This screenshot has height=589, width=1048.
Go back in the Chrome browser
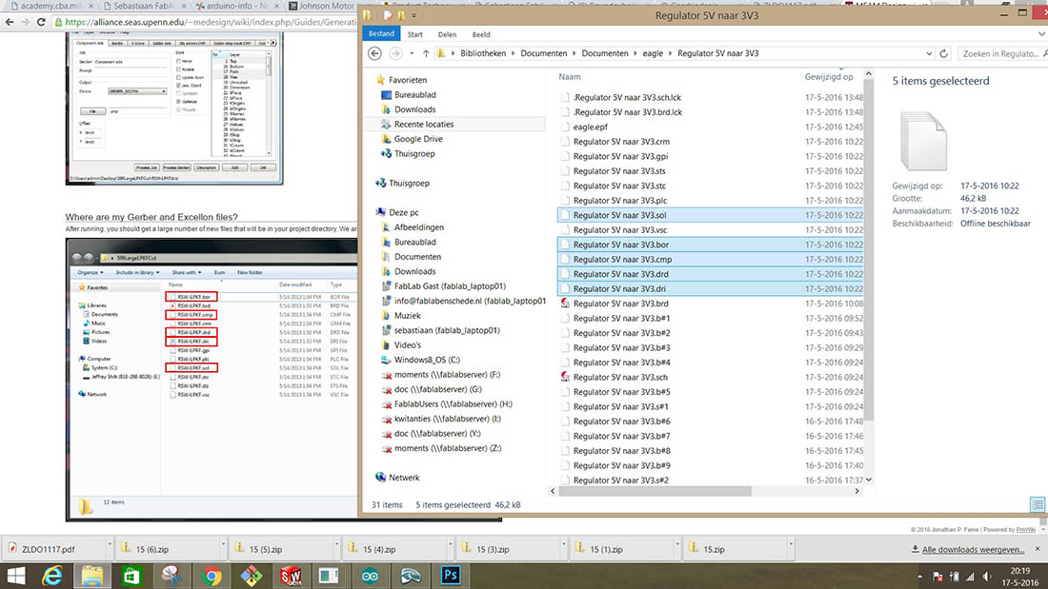(x=10, y=22)
